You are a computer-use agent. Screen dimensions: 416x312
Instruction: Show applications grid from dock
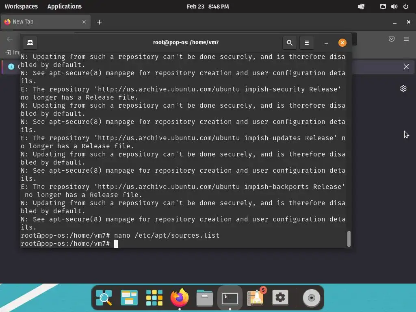(154, 298)
